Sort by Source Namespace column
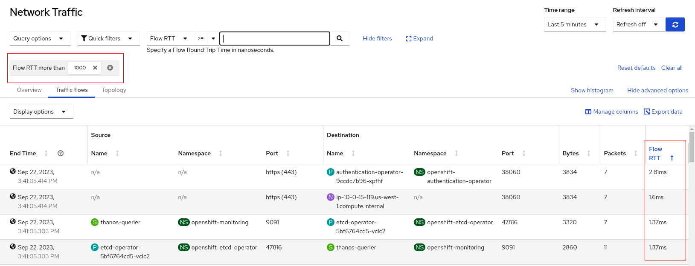This screenshot has height=266, width=695. pos(221,153)
